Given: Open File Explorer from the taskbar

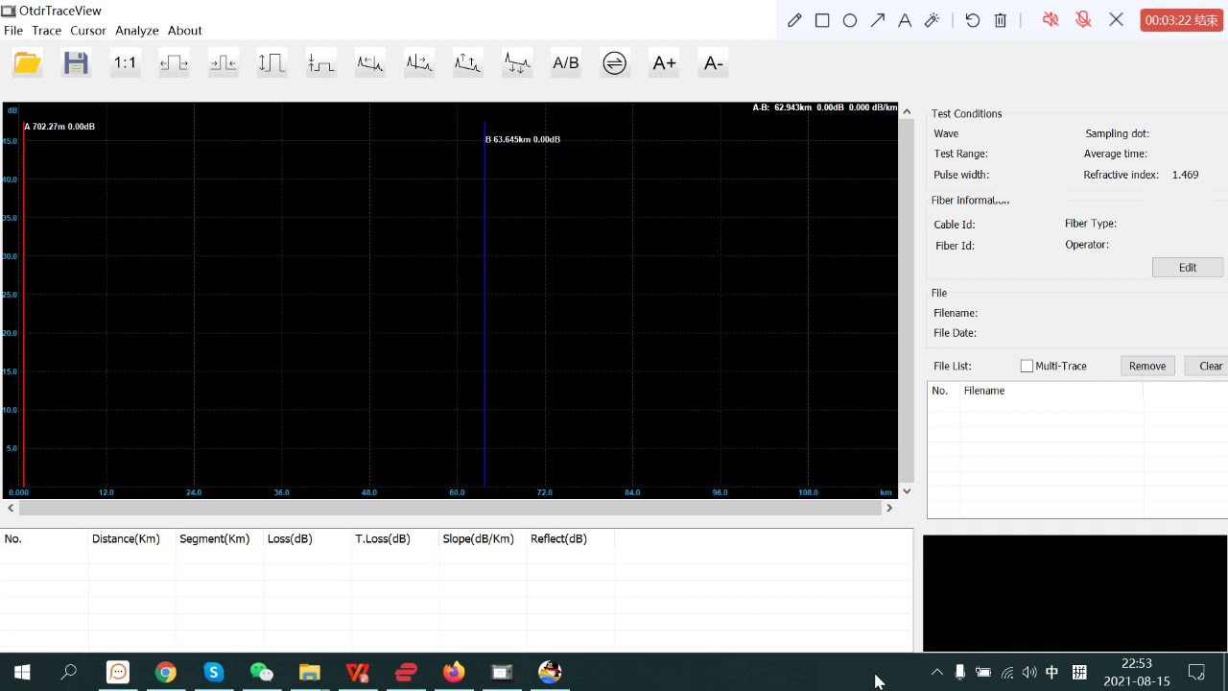Looking at the screenshot, I should click(x=309, y=672).
